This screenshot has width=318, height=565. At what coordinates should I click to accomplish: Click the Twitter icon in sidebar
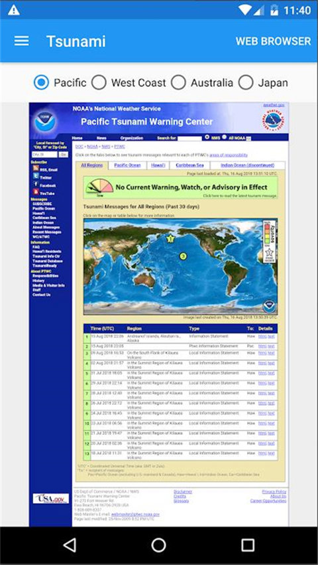[x=36, y=176]
